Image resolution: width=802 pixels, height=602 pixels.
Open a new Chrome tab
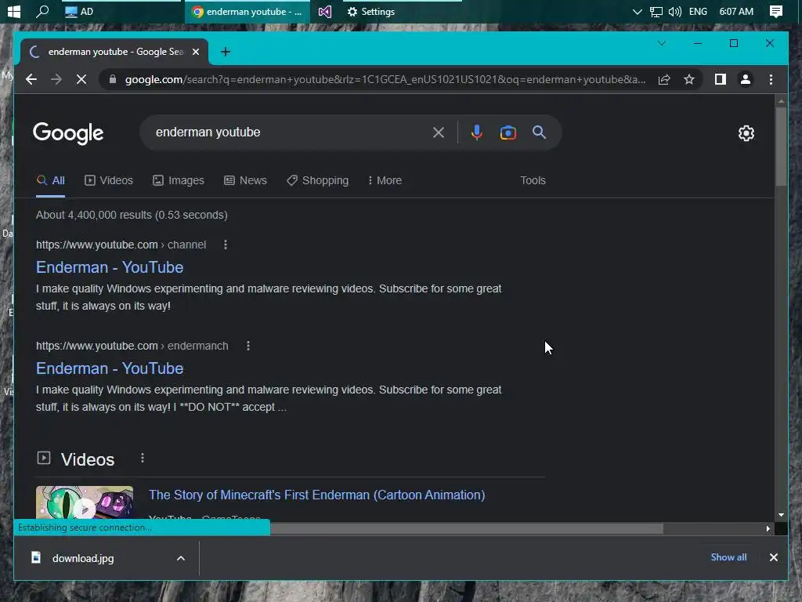(x=226, y=52)
